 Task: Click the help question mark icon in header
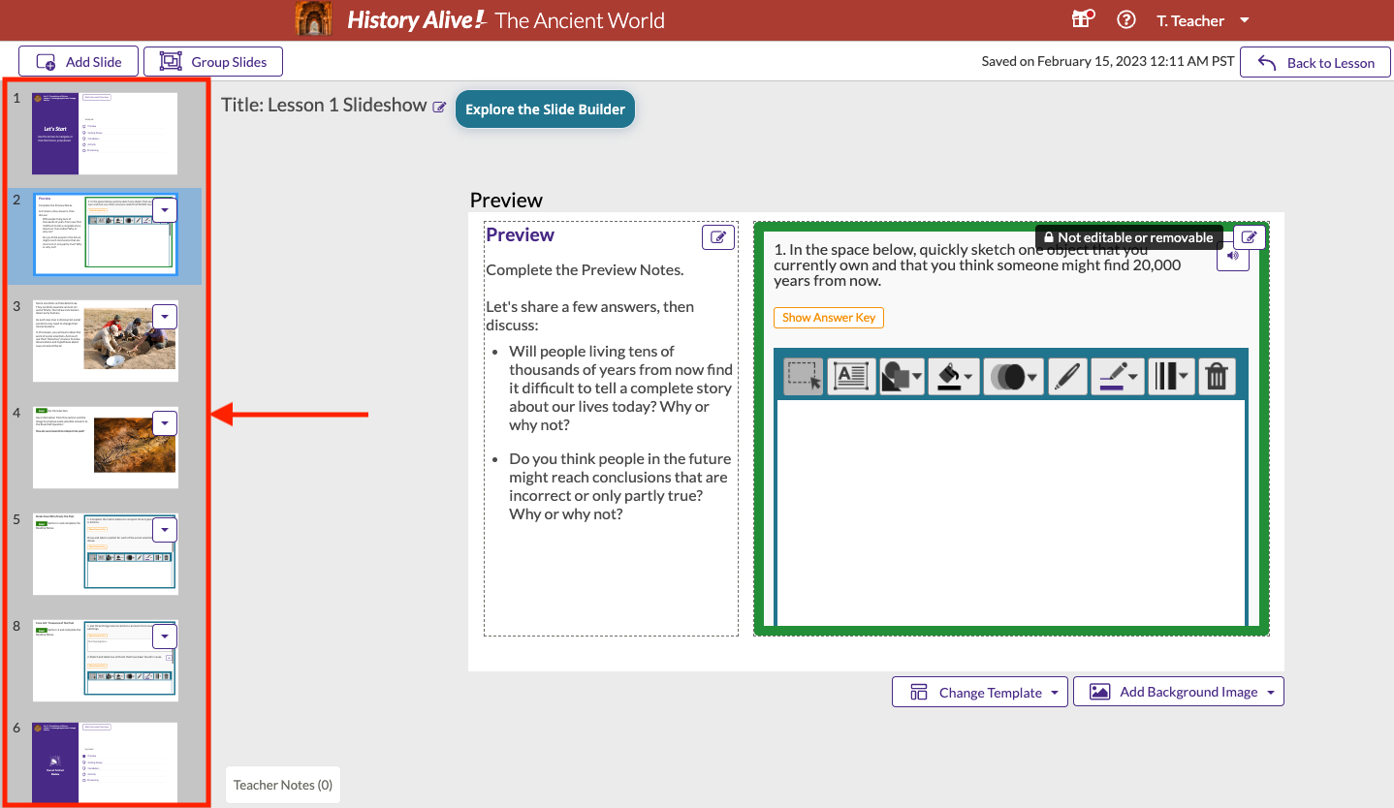pyautogui.click(x=1125, y=18)
